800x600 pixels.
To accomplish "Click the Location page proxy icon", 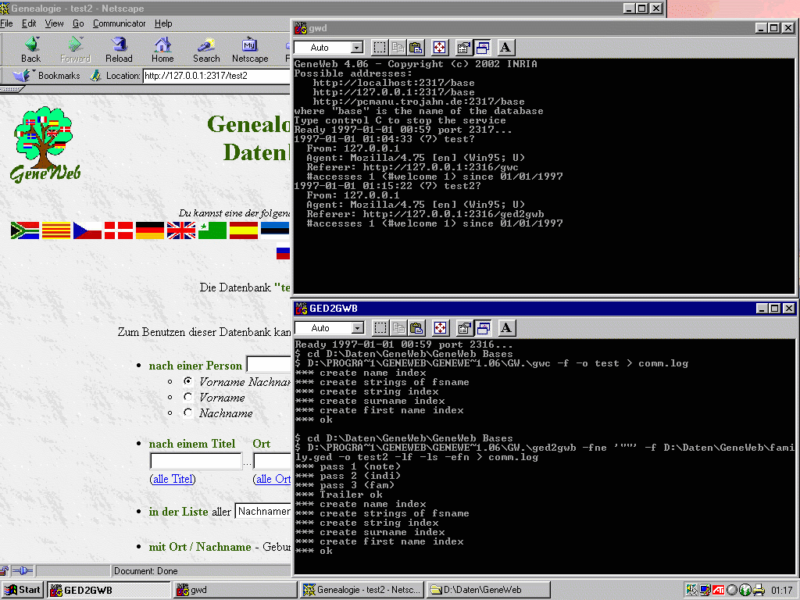I will [95, 76].
